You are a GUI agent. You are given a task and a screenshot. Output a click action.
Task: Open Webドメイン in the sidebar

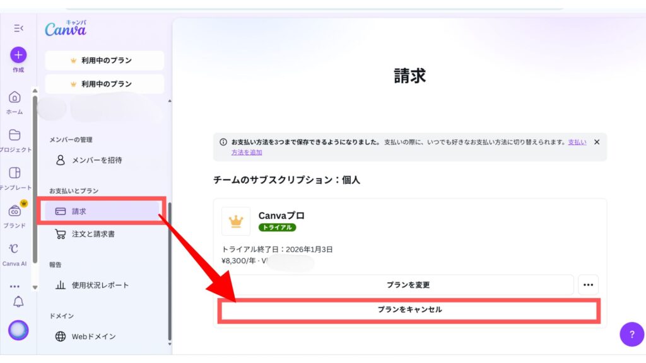(93, 337)
